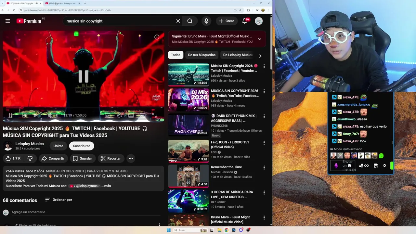The height and width of the screenshot is (234, 416).
Task: Create a clip with Recortar
Action: [x=111, y=159]
